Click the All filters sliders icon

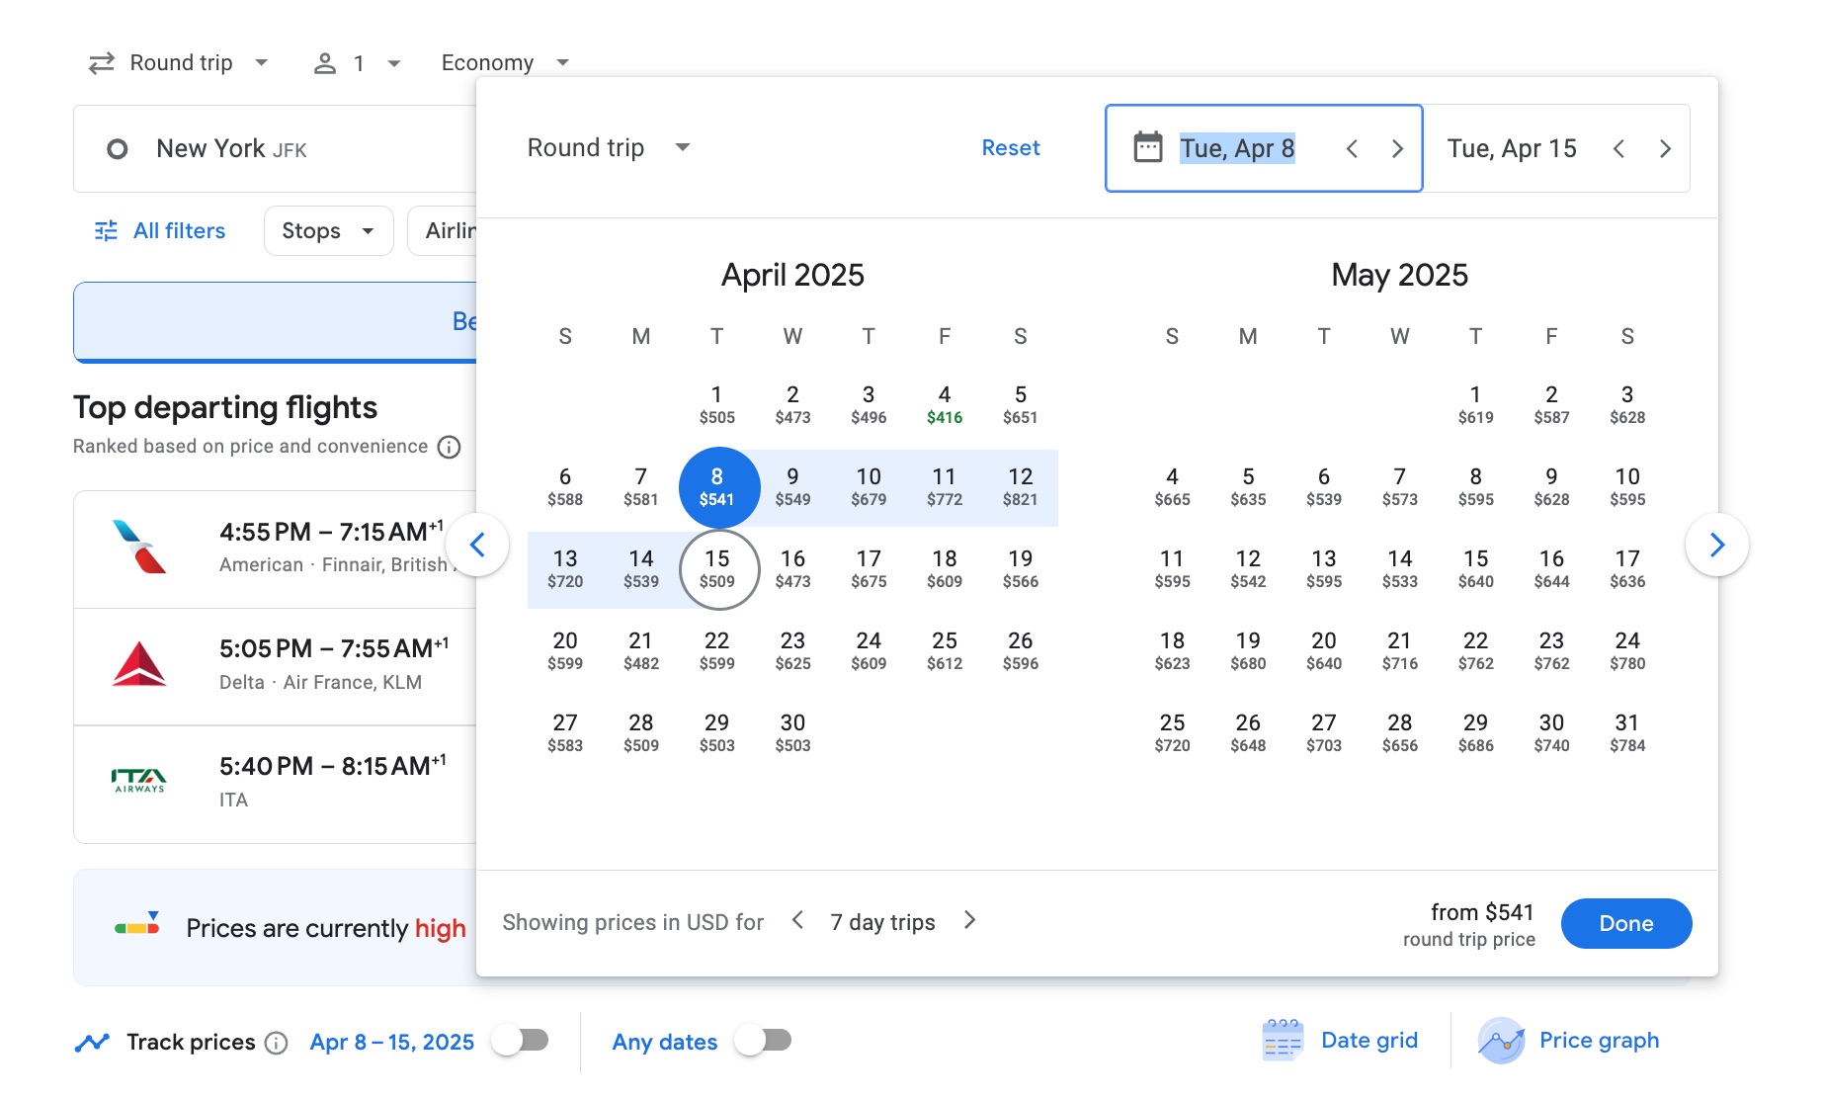tap(106, 230)
